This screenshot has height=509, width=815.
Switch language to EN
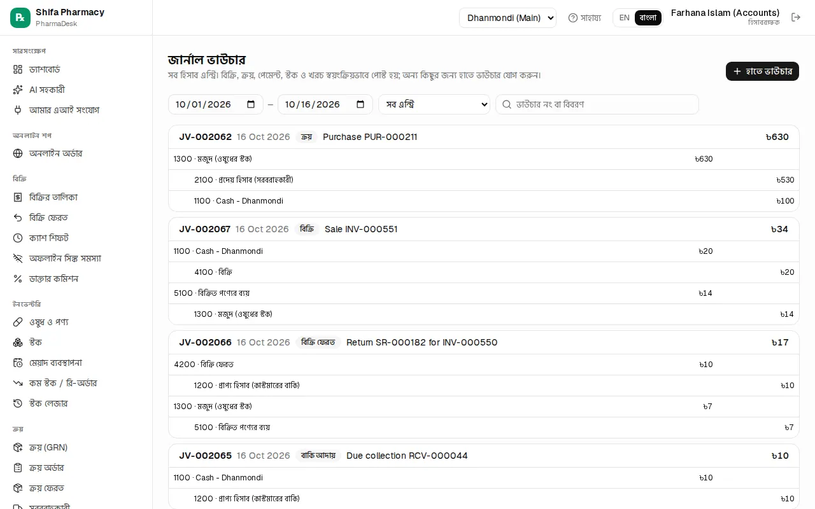[x=624, y=18]
